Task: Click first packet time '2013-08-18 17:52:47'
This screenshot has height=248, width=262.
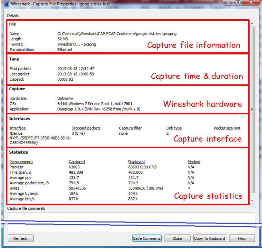Action: coord(76,69)
